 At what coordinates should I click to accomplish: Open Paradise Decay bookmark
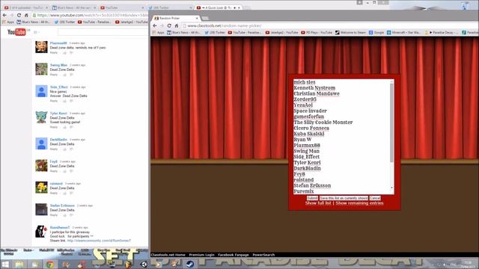pyautogui.click(x=442, y=32)
